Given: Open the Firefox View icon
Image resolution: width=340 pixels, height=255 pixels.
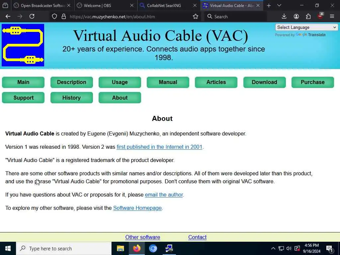Looking at the screenshot, I should pyautogui.click(x=5, y=6).
